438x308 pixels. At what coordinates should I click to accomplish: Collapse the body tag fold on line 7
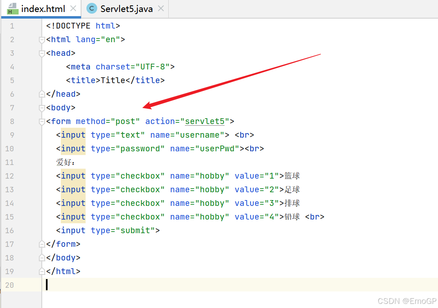click(x=42, y=108)
